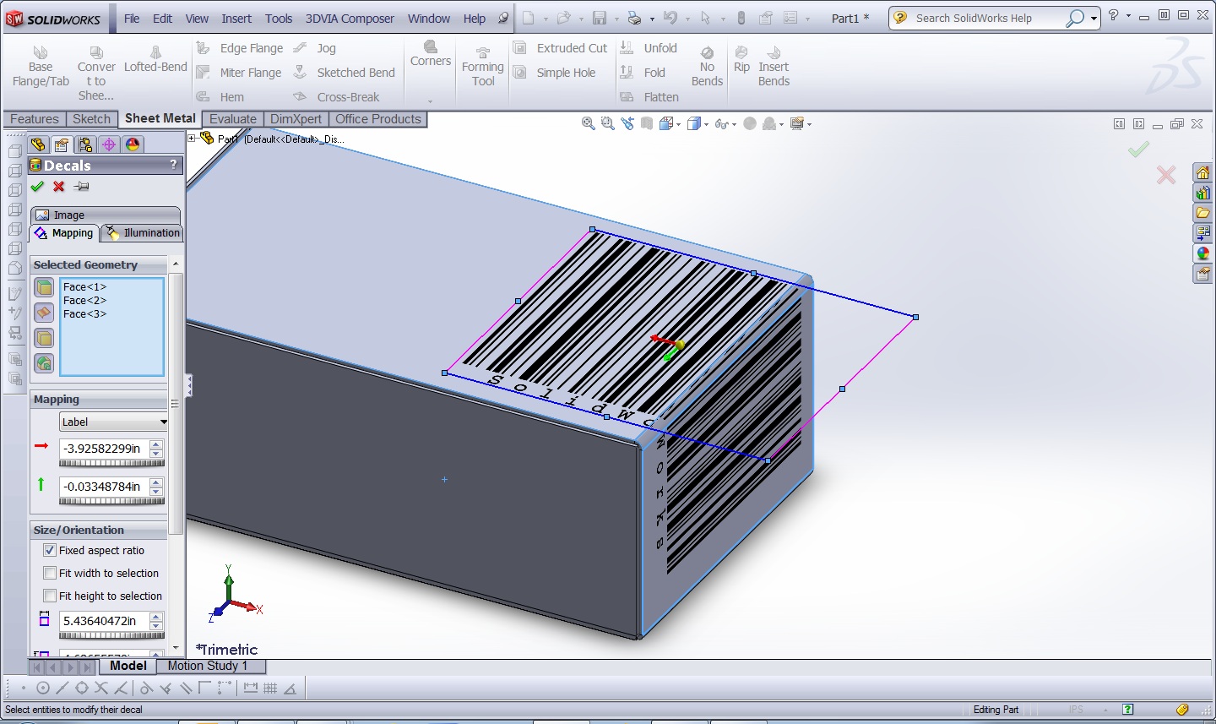Viewport: 1216px width, 724px height.
Task: Open the Motion Study 1 tab
Action: pos(208,666)
